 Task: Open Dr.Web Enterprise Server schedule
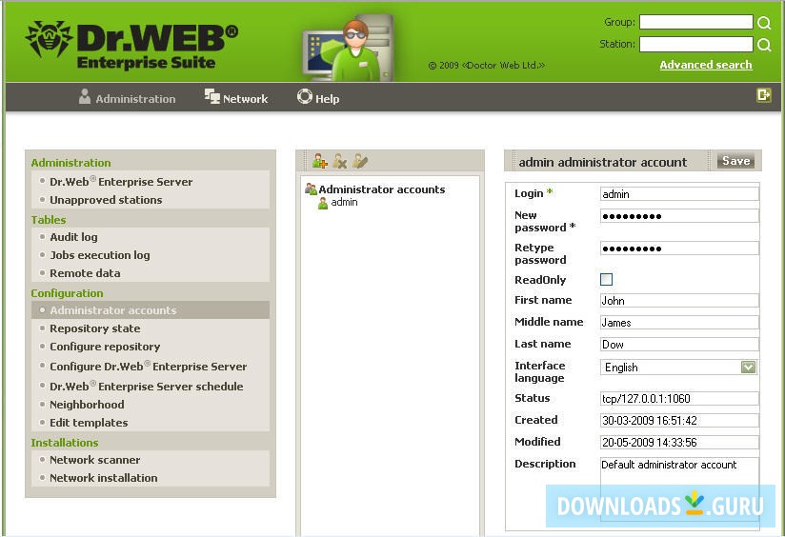pyautogui.click(x=146, y=387)
